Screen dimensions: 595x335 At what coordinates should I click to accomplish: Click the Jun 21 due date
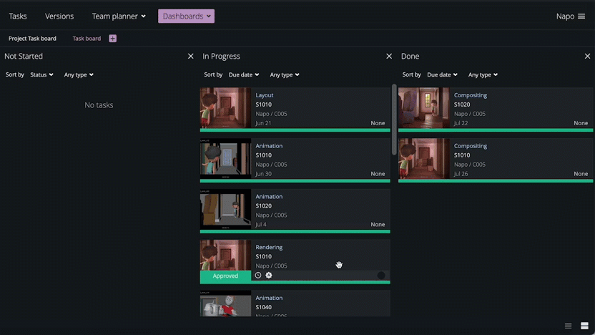(263, 123)
